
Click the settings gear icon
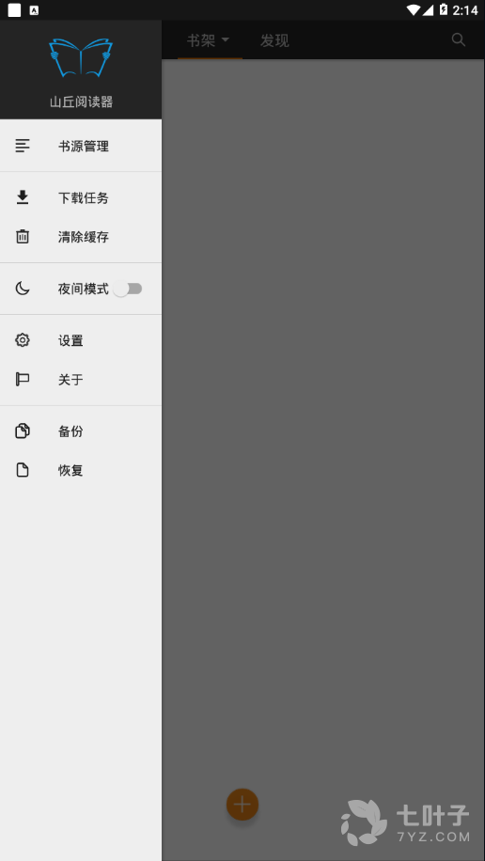pyautogui.click(x=23, y=340)
